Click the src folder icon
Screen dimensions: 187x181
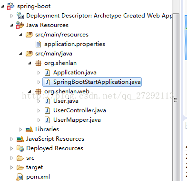(20, 158)
